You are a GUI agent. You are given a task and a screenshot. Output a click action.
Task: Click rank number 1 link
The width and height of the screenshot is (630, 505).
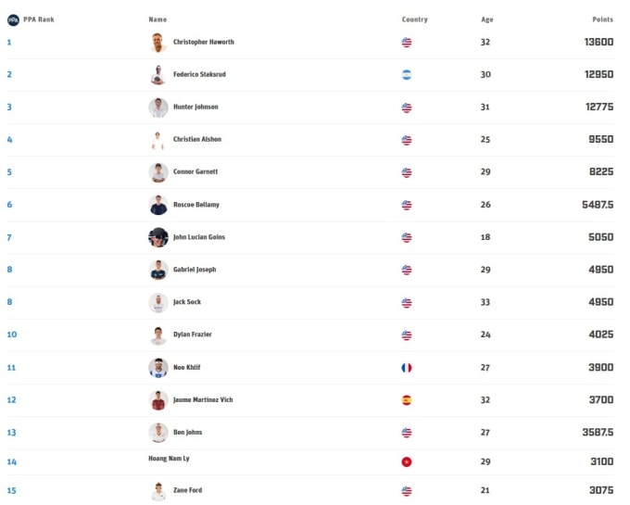click(x=9, y=43)
